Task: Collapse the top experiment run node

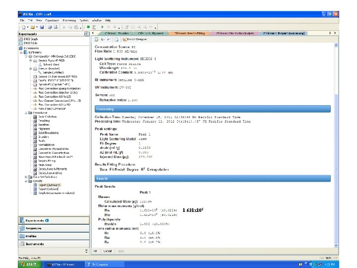Action: point(21,52)
